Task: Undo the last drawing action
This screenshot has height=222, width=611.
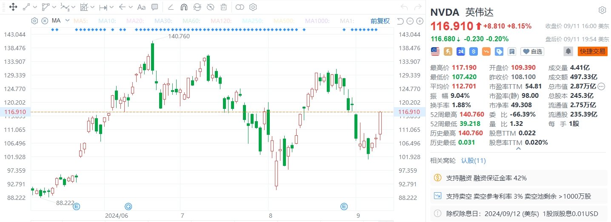Action: [x=404, y=7]
